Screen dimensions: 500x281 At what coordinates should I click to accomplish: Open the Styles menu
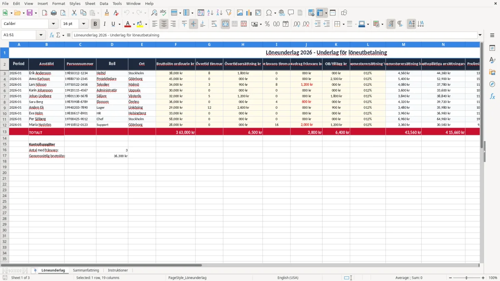click(x=75, y=3)
